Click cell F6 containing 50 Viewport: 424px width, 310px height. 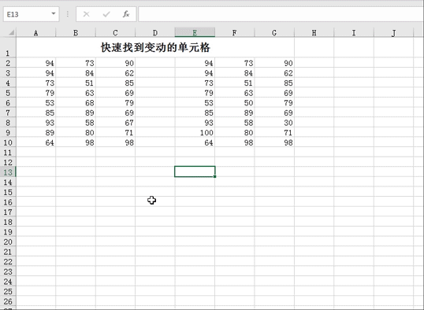pos(234,102)
